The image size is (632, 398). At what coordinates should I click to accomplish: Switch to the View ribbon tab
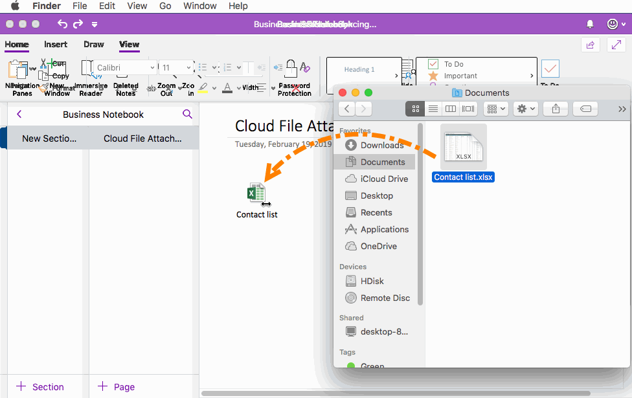(129, 44)
